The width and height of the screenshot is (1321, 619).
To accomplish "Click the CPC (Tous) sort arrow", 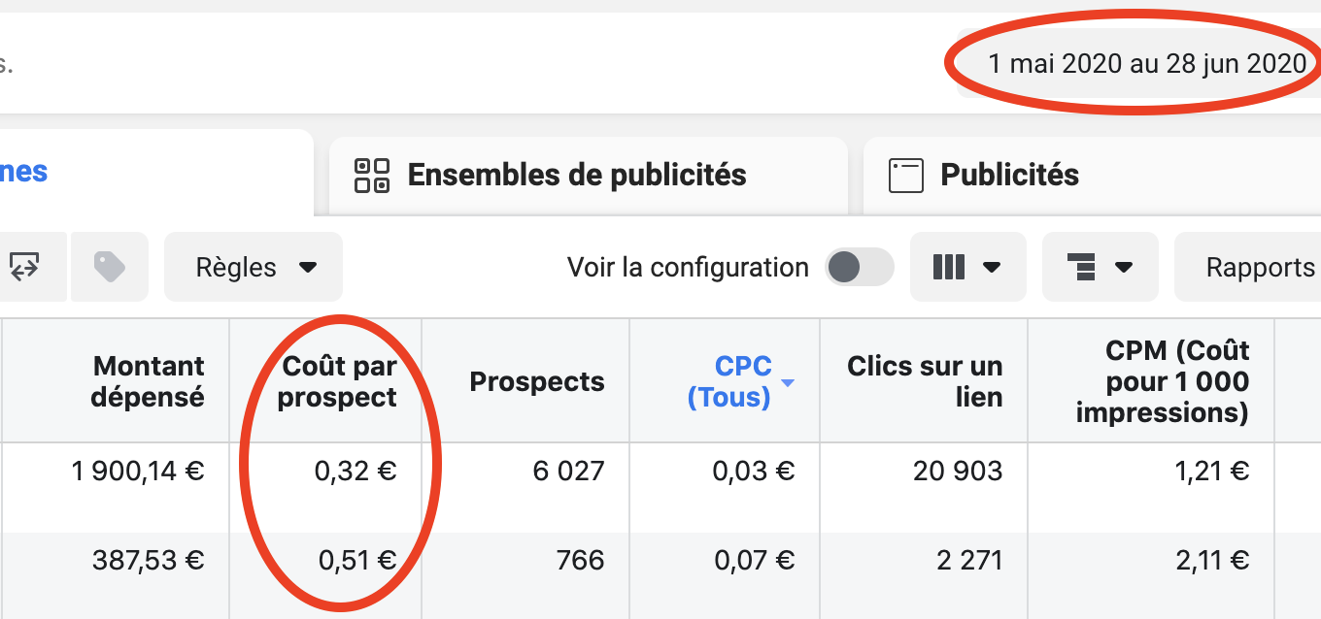I will [x=788, y=383].
